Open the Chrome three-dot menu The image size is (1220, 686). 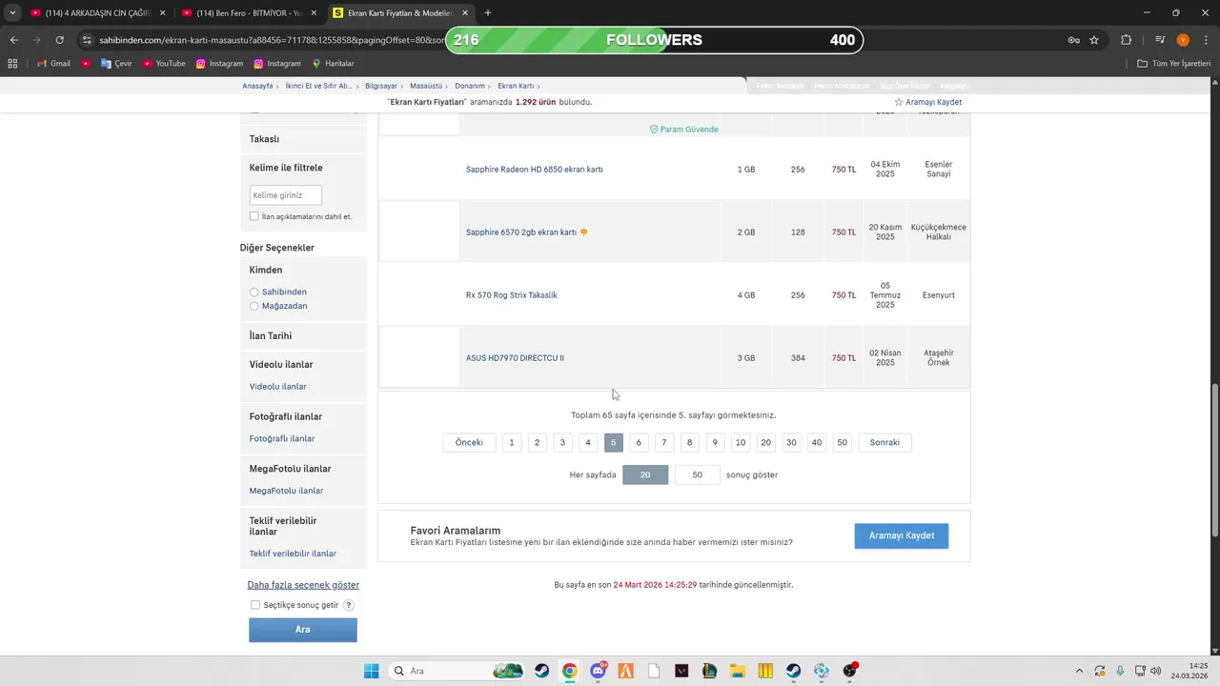(1205, 40)
